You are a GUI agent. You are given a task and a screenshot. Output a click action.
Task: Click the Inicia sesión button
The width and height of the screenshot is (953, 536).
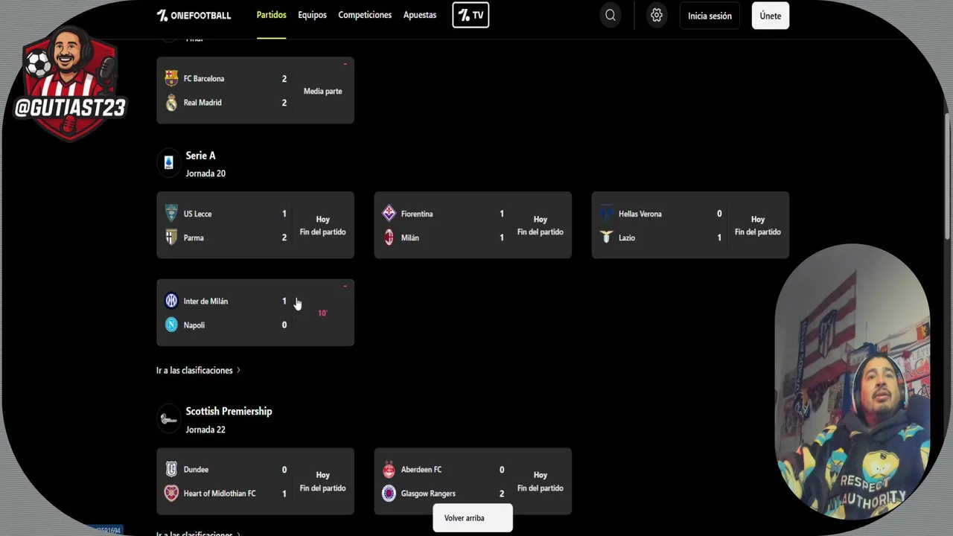[710, 16]
